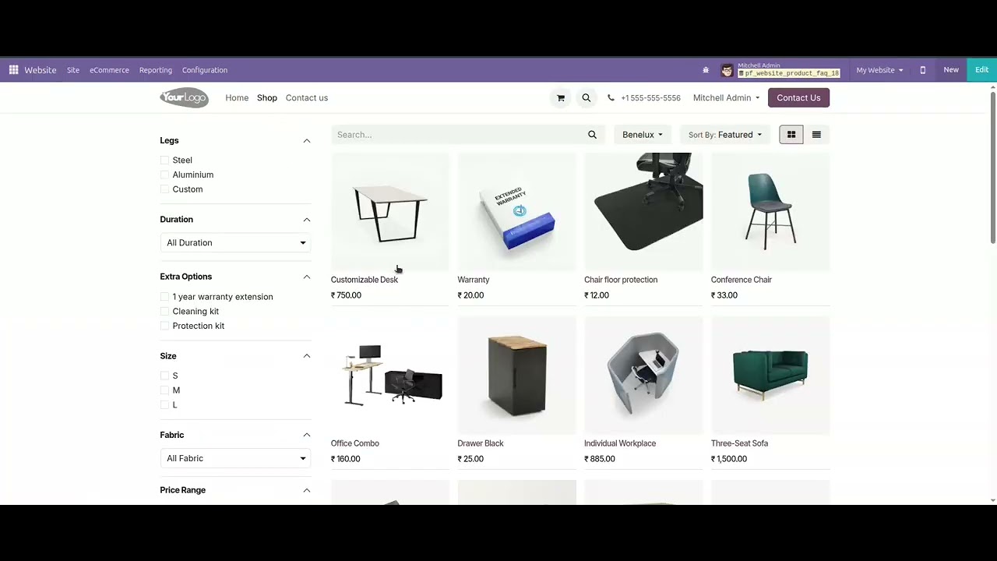The image size is (997, 561).
Task: Check the Steel legs filter
Action: tap(164, 161)
